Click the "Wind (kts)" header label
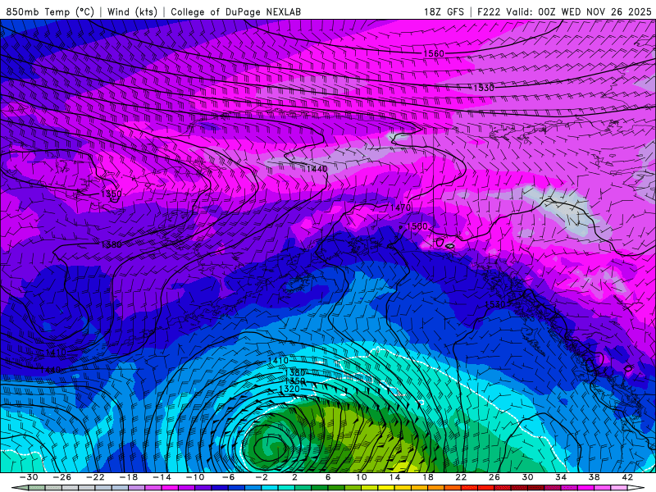The image size is (656, 492). pyautogui.click(x=132, y=11)
